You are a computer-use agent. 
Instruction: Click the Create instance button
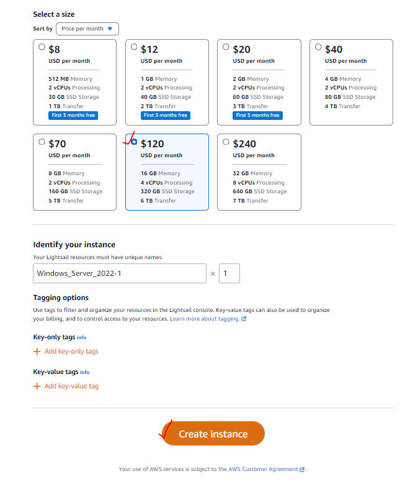(x=213, y=434)
